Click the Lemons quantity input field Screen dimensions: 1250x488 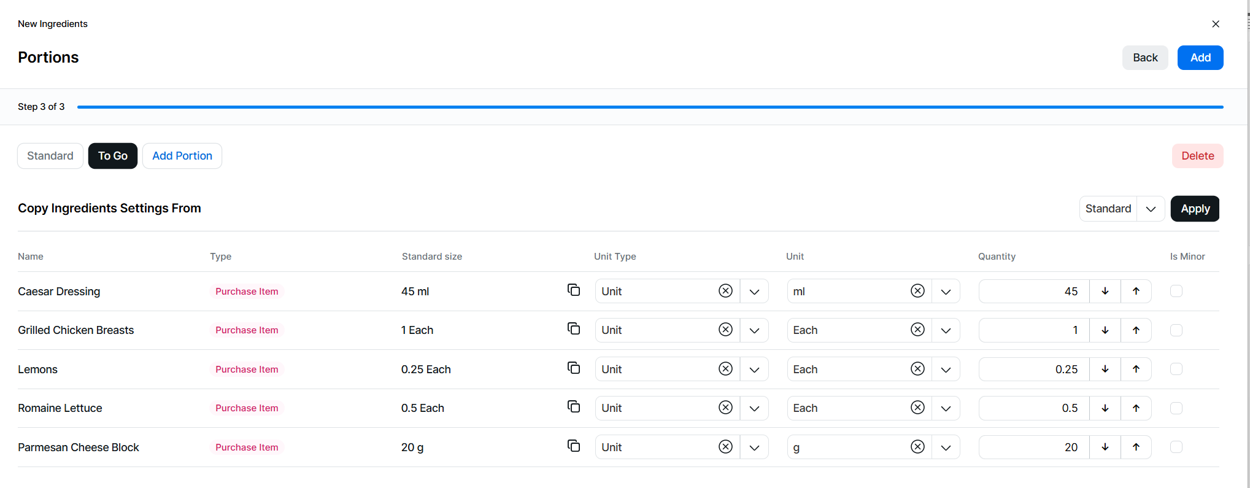pyautogui.click(x=1034, y=369)
